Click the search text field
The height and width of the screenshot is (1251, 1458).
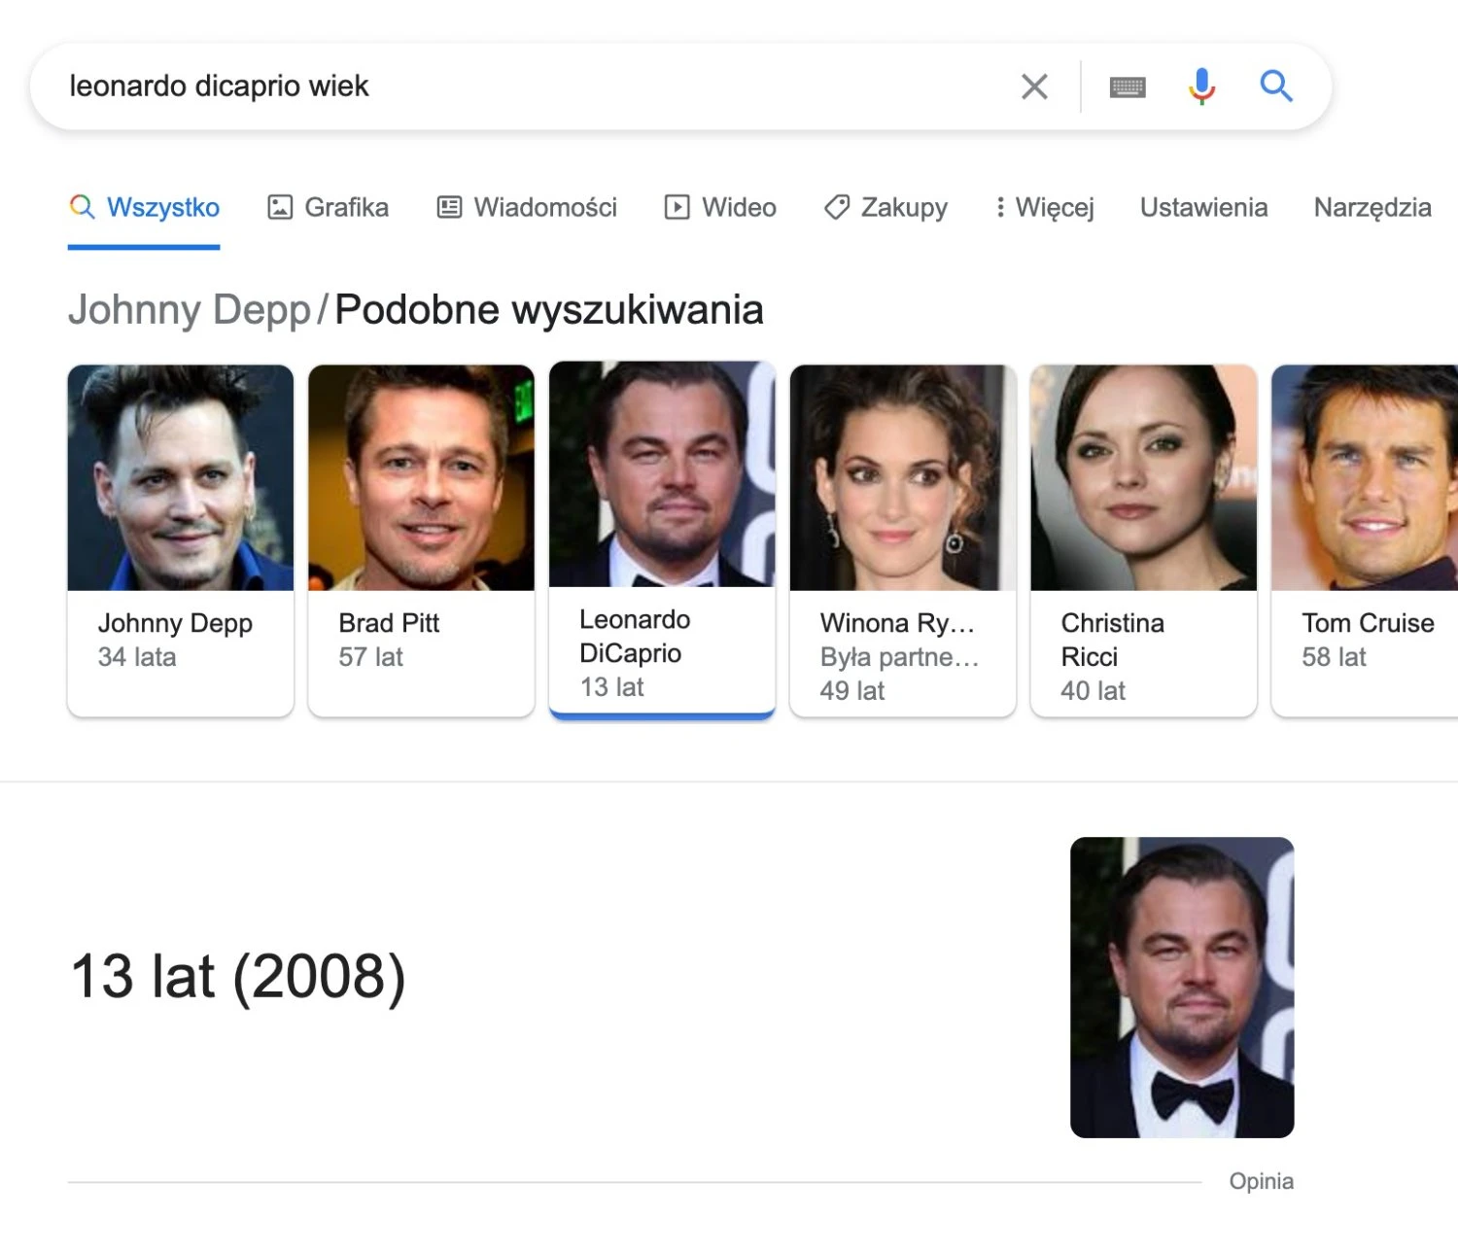(x=525, y=87)
